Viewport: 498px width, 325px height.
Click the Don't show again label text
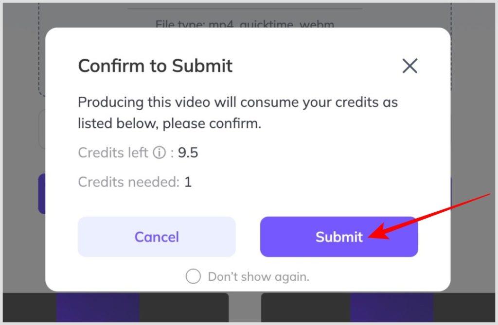[x=259, y=277]
